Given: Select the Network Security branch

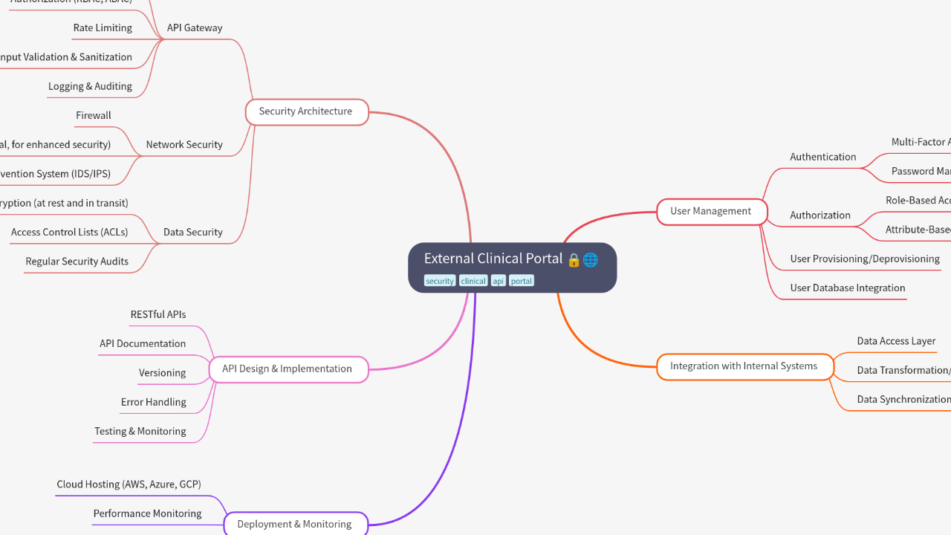Looking at the screenshot, I should point(184,144).
